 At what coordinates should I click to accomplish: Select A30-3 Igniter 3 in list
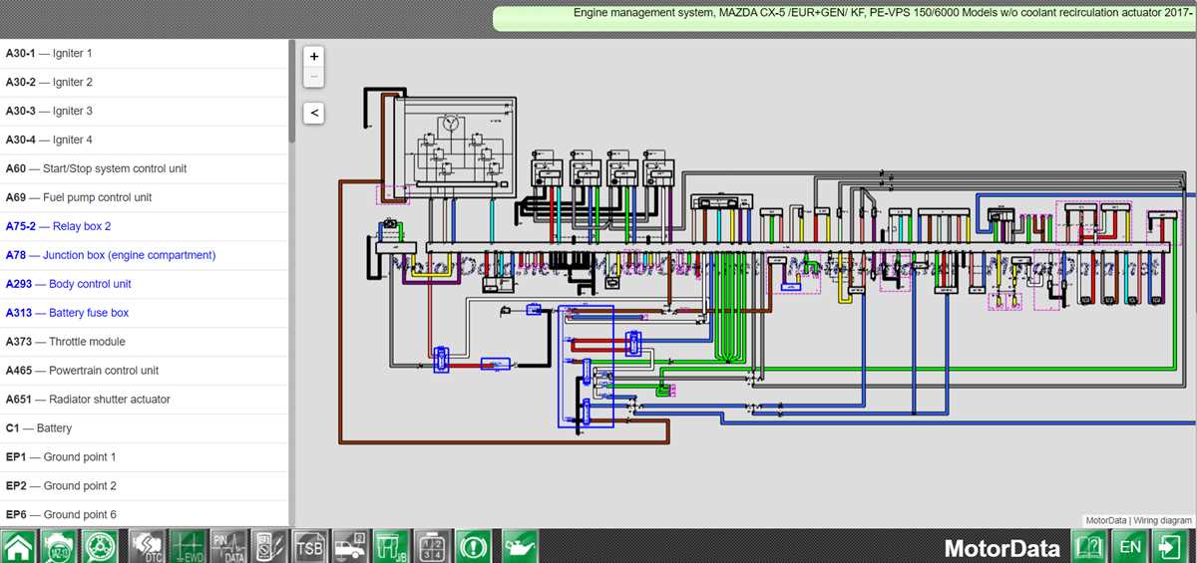click(144, 112)
